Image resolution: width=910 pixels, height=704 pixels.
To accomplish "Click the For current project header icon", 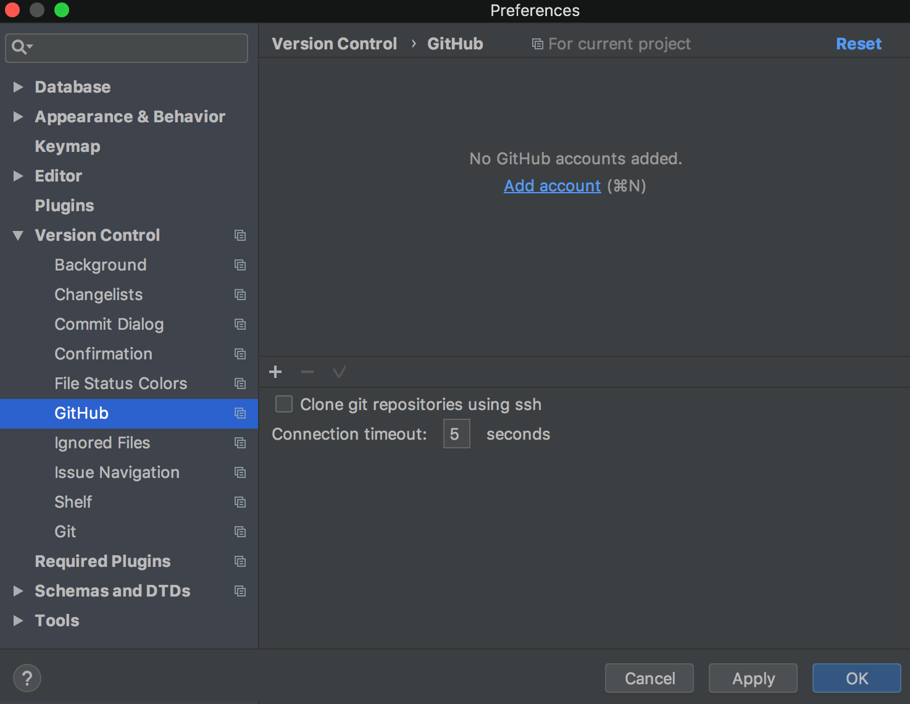I will coord(538,44).
